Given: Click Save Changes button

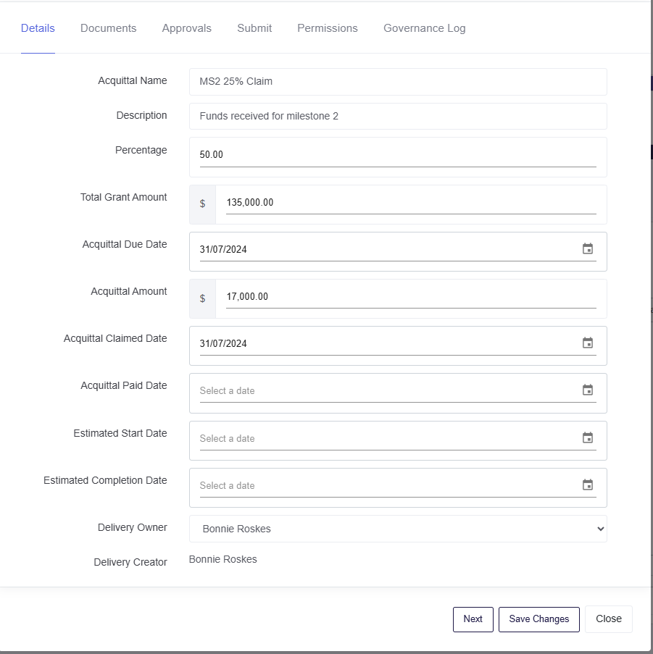Looking at the screenshot, I should (x=539, y=619).
